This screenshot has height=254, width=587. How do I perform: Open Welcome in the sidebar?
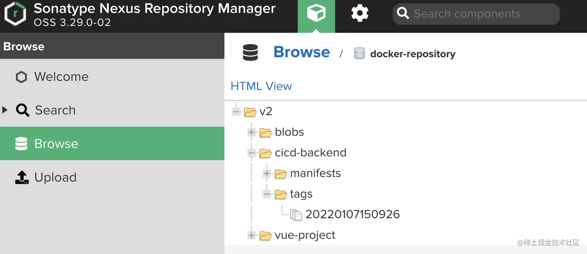coord(112,77)
